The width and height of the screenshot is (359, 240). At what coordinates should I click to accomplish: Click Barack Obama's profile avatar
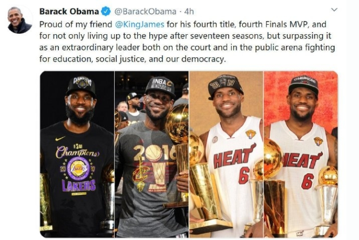pos(19,21)
